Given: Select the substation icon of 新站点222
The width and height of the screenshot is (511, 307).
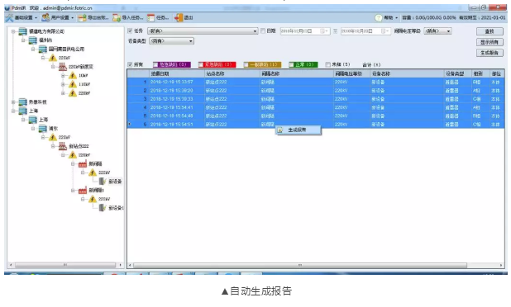Looking at the screenshot, I should 63,146.
